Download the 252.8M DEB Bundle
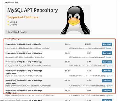The height and width of the screenshot is (101, 120). coord(107,44)
